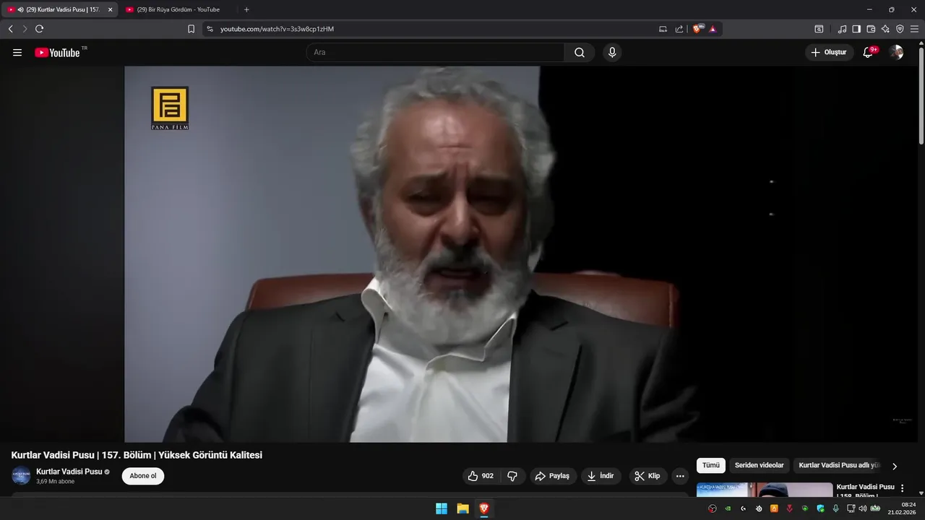The width and height of the screenshot is (925, 520).
Task: Open options menu for the recommended 158. Bölüm video
Action: [x=902, y=488]
